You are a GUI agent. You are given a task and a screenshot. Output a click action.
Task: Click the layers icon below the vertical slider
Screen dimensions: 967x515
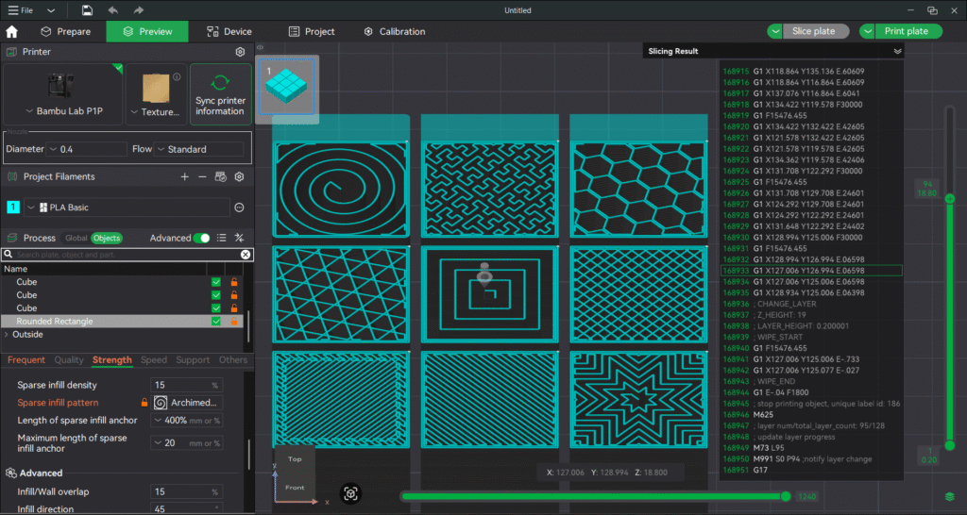pyautogui.click(x=950, y=496)
